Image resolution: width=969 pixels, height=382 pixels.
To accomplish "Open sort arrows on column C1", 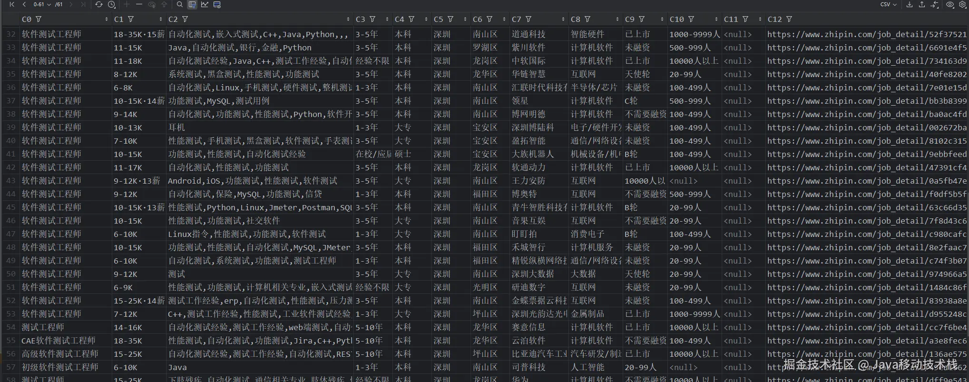I will point(160,19).
